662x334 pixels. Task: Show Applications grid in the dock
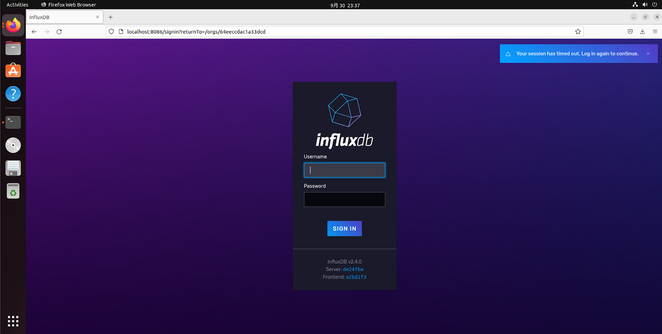point(13,321)
